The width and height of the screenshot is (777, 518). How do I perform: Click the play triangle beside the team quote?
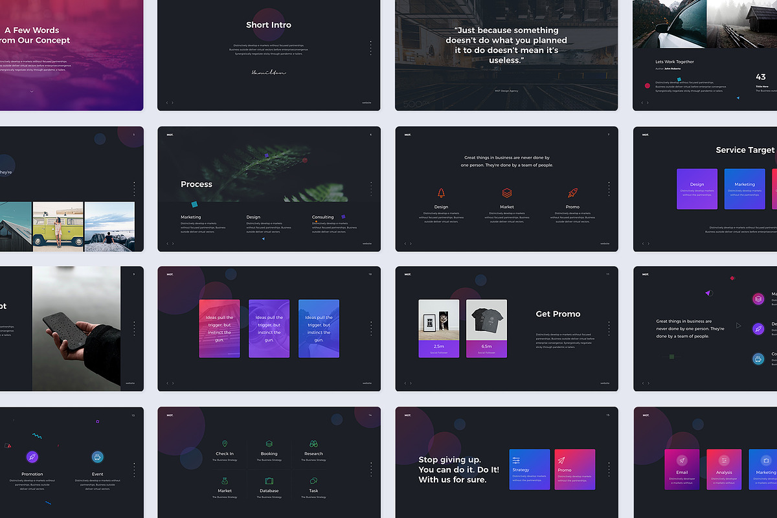tap(739, 326)
